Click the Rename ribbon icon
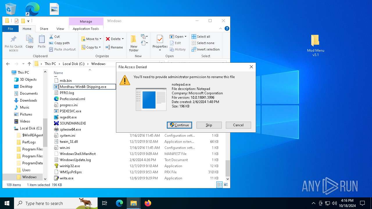The height and width of the screenshot is (209, 372). [108, 47]
